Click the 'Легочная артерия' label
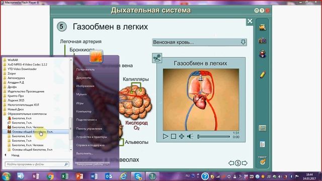This screenshot has height=181, width=322. click(80, 41)
